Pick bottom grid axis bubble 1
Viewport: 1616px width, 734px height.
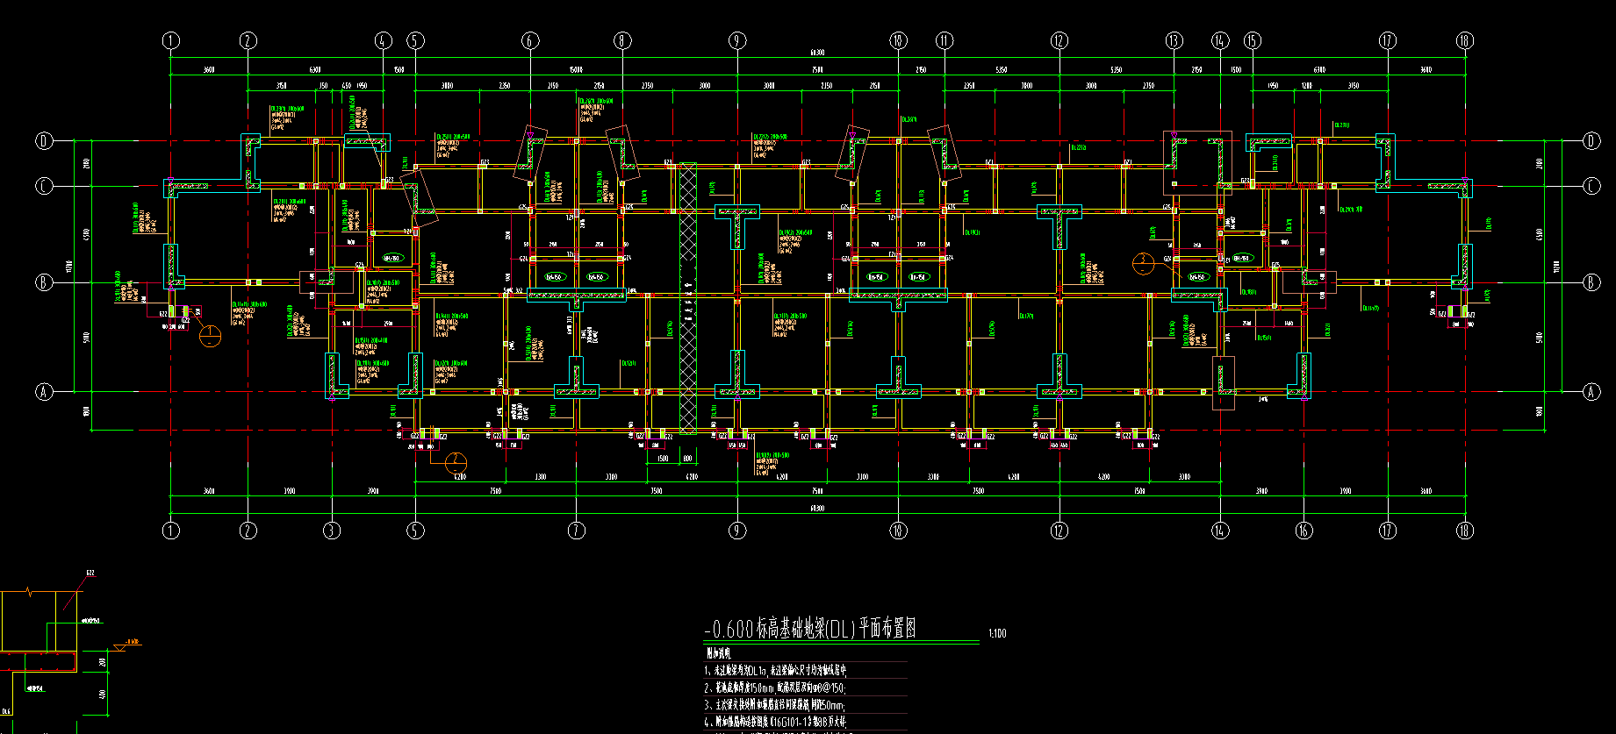pyautogui.click(x=170, y=530)
